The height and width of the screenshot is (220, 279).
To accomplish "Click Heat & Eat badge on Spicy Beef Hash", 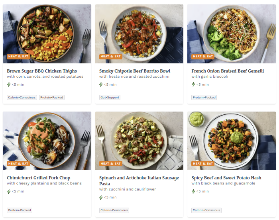I will (203, 163).
